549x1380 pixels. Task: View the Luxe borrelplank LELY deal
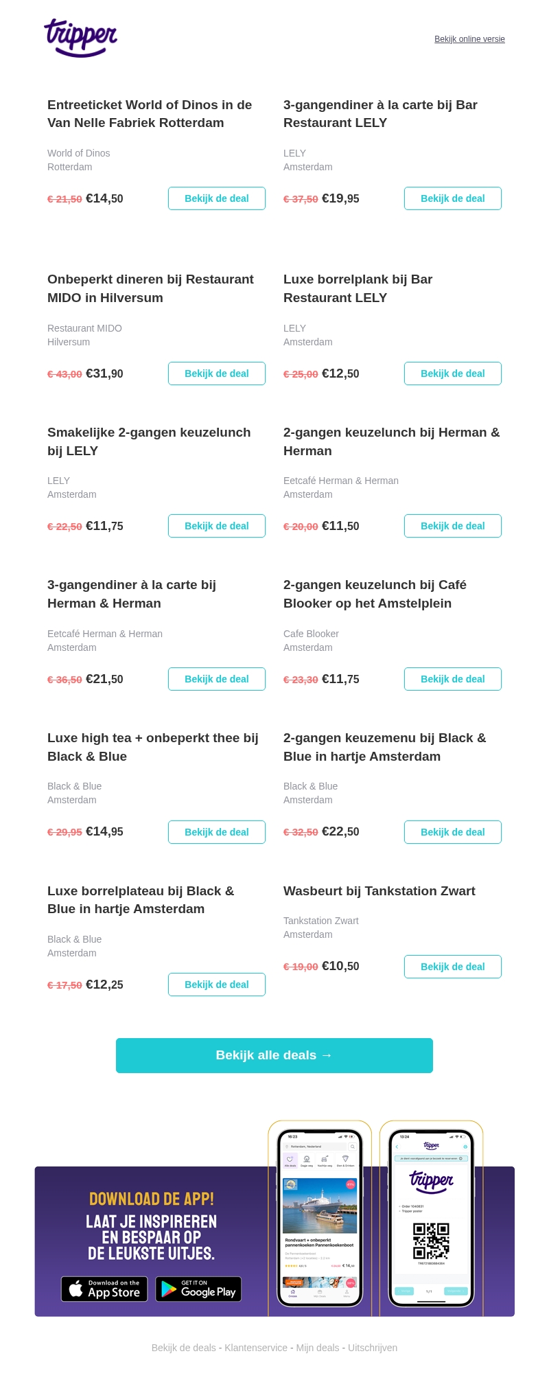pyautogui.click(x=452, y=373)
